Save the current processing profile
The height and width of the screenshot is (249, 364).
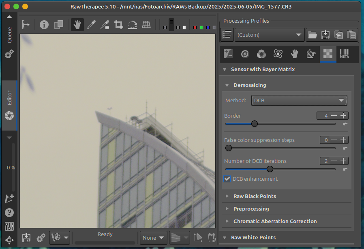(x=325, y=35)
